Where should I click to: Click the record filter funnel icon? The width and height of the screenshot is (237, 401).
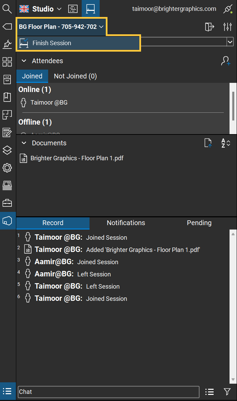(227, 392)
